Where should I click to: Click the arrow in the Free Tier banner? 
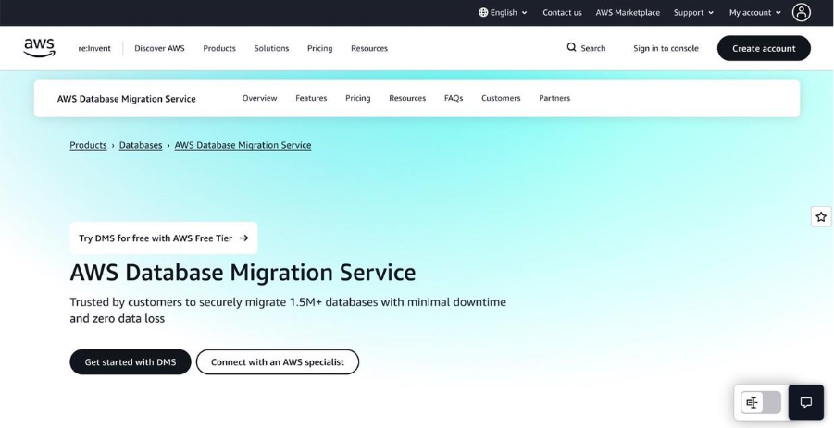(x=243, y=238)
